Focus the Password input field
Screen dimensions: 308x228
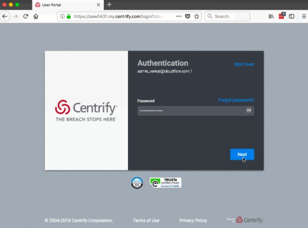click(x=196, y=111)
